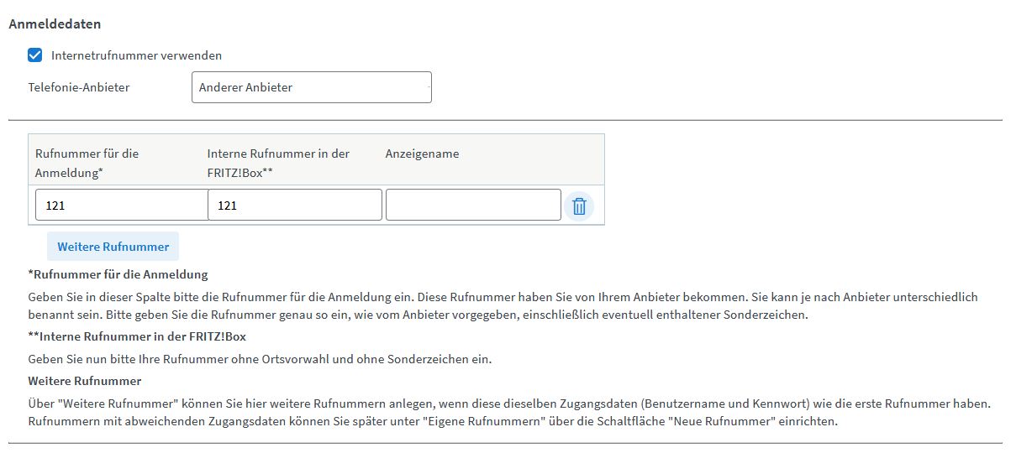Viewport: 1016px width, 453px height.
Task: Click the 'Anmeldedaten' section heading
Action: coord(54,24)
